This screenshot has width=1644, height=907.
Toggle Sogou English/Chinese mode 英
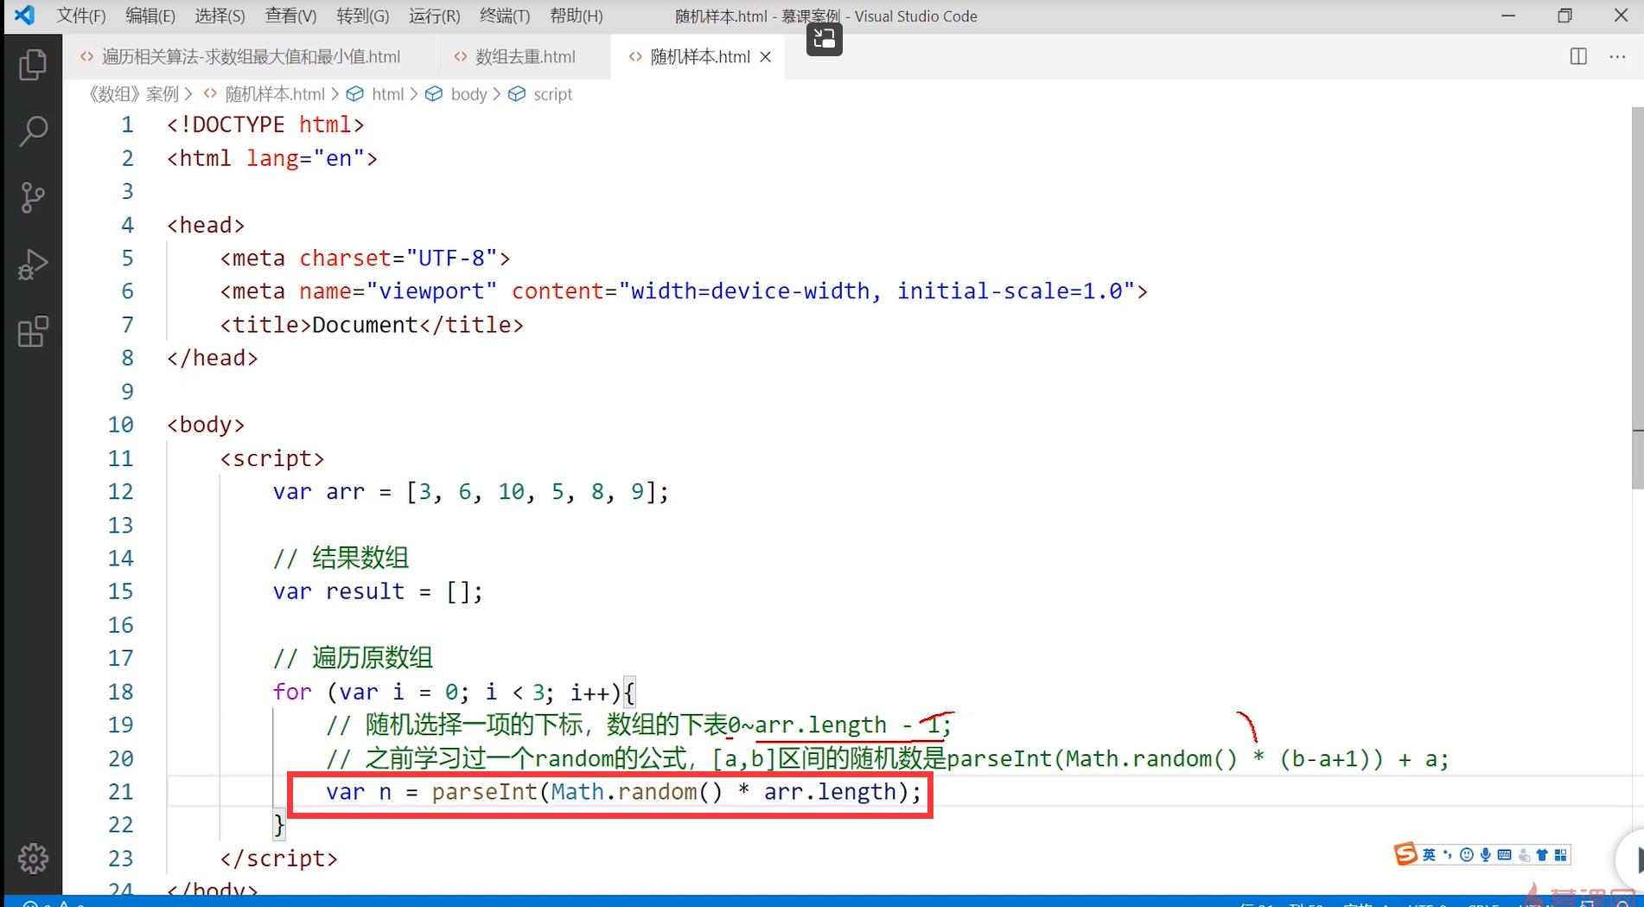tap(1429, 855)
